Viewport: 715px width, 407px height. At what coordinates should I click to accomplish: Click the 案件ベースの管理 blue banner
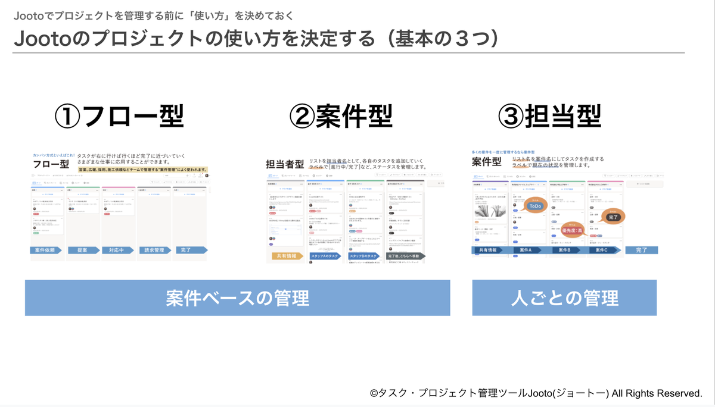tap(237, 298)
